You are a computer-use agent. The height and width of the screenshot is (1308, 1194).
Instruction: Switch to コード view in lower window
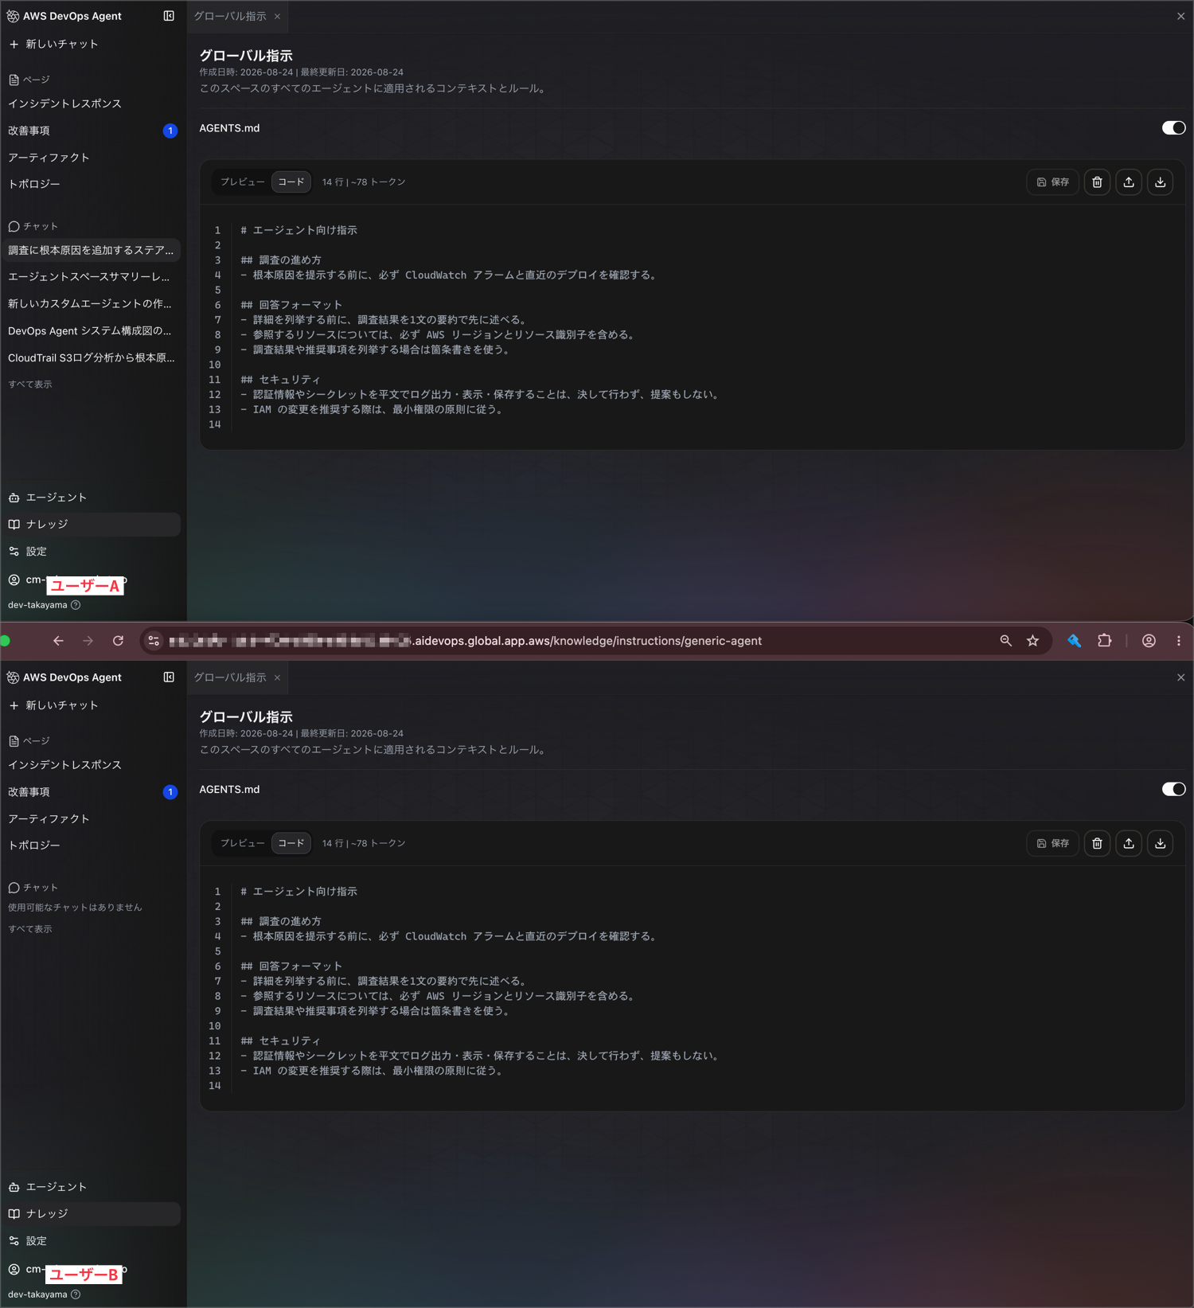(x=291, y=843)
